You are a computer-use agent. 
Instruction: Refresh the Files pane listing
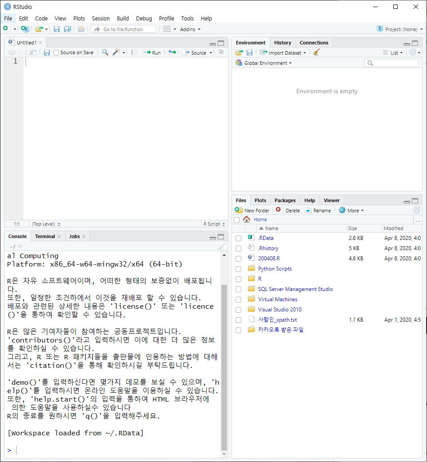[416, 210]
